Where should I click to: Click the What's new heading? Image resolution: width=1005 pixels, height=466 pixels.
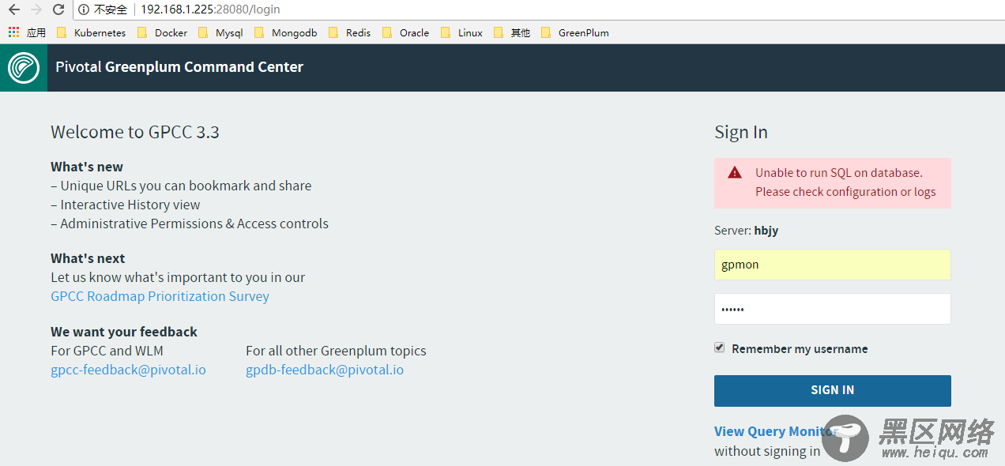pos(87,167)
